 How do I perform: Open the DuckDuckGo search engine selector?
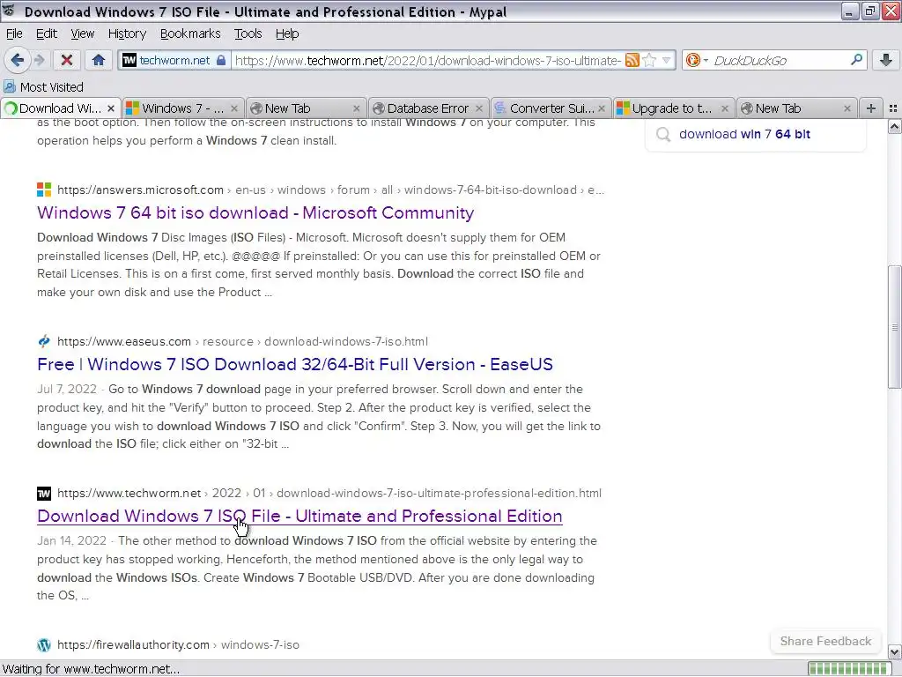(x=697, y=60)
